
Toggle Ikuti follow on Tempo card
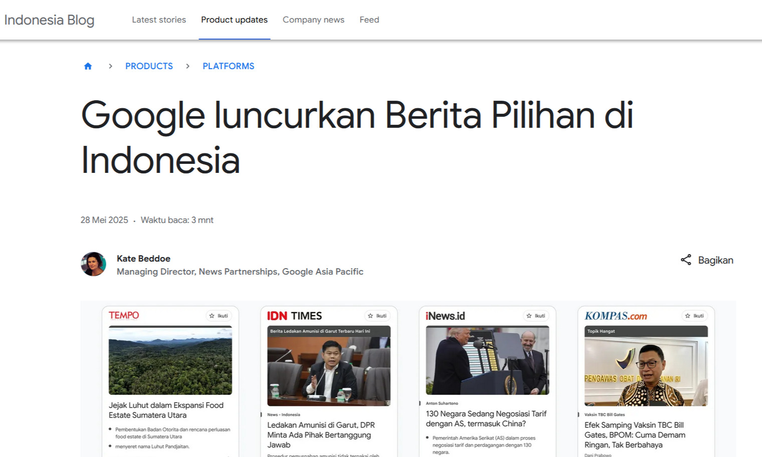[219, 316]
